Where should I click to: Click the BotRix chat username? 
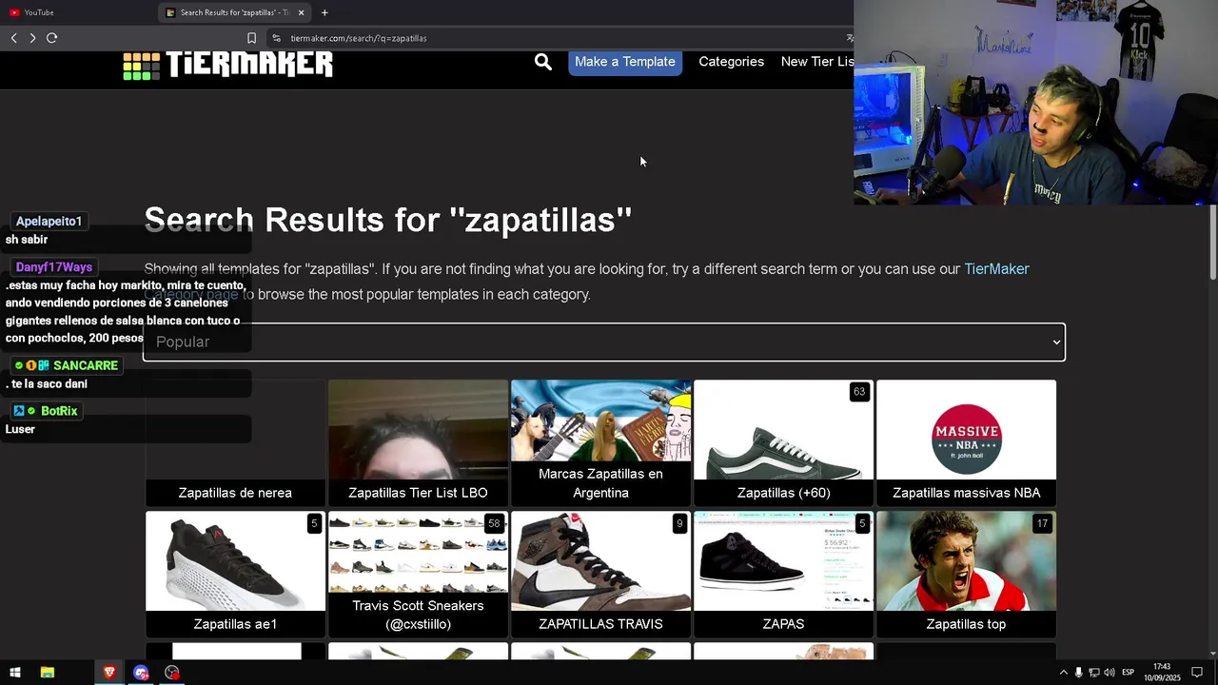tap(59, 411)
